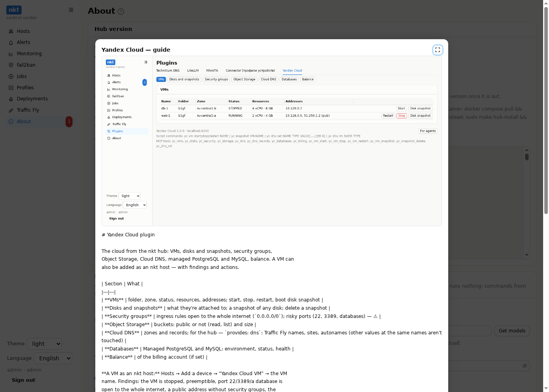Click the text area's scroll-up arrow

(527, 150)
